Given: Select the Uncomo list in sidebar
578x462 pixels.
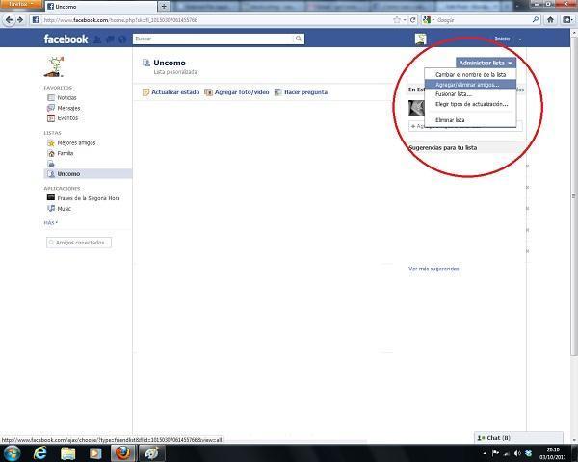Looking at the screenshot, I should [x=88, y=174].
